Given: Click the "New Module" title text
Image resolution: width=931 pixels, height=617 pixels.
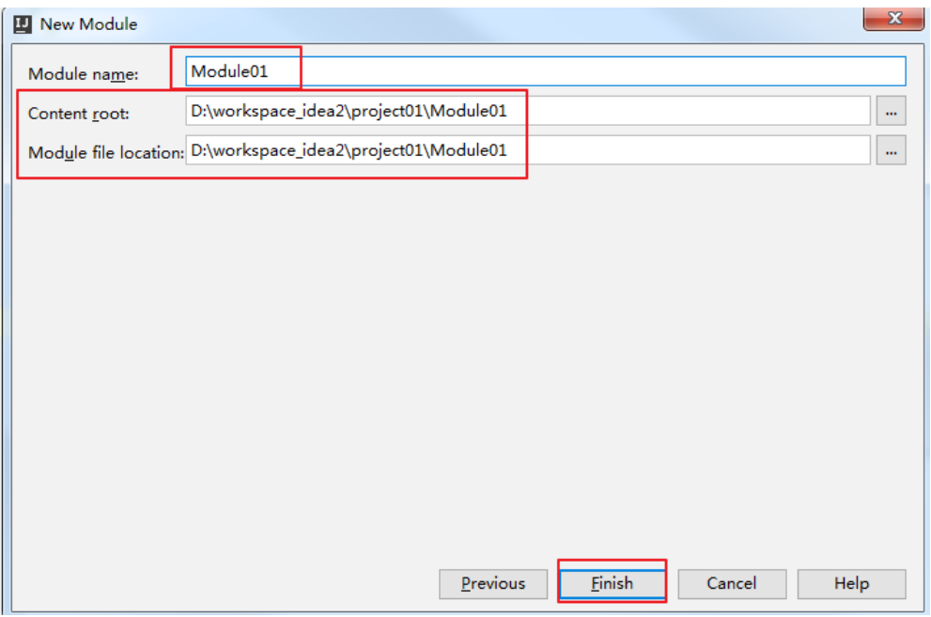Looking at the screenshot, I should 88,24.
